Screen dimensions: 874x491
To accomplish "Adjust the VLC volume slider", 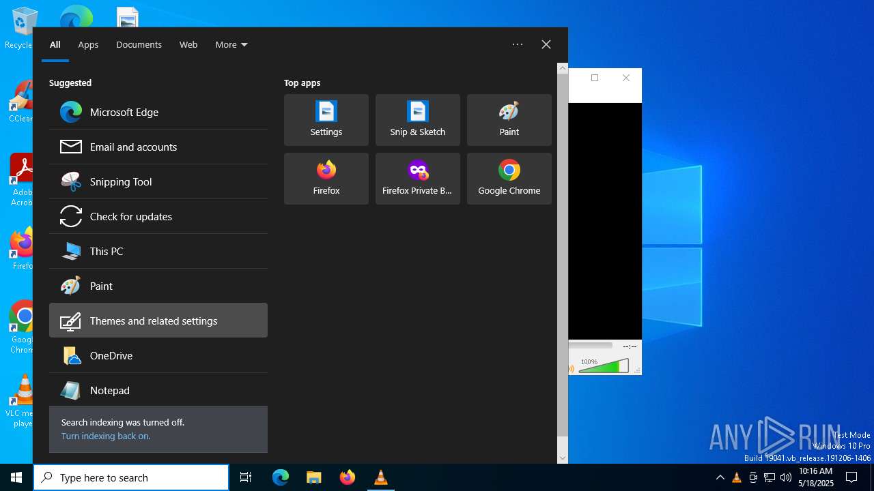I will pyautogui.click(x=604, y=367).
